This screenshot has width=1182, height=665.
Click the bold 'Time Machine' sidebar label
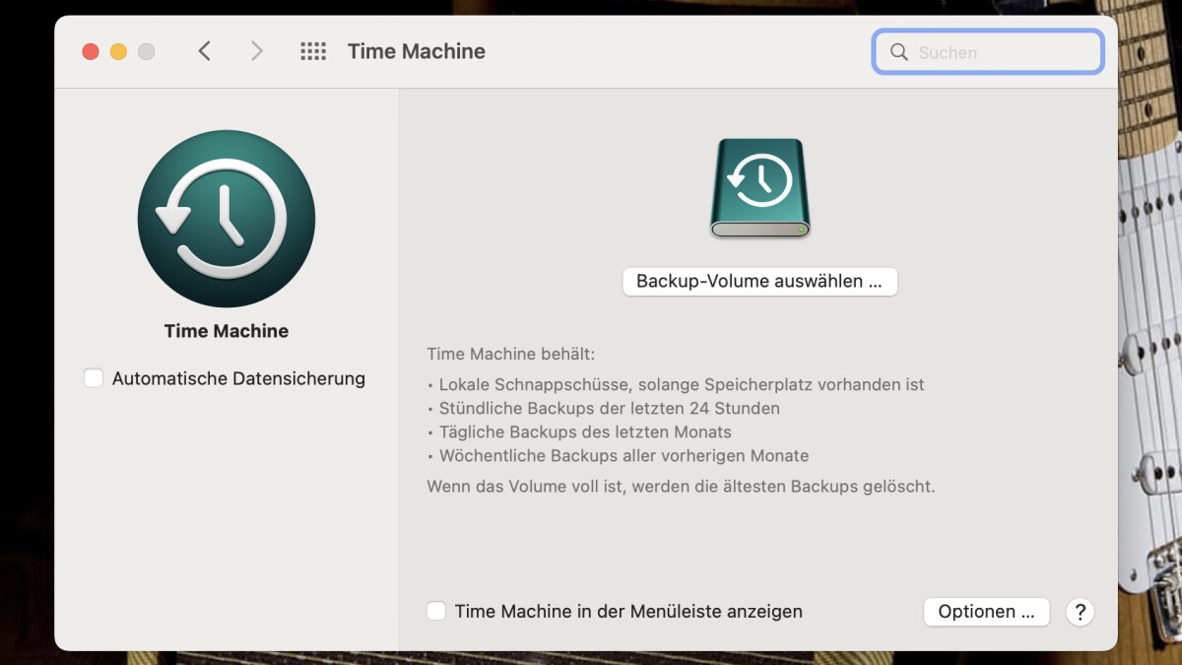click(x=226, y=331)
